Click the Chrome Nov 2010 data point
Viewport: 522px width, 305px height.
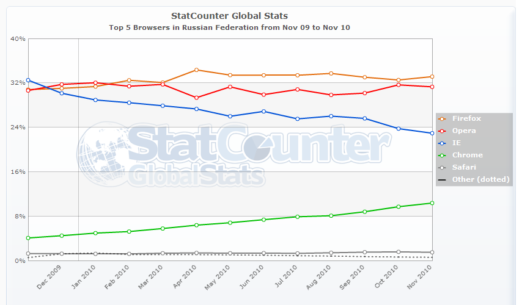[432, 203]
